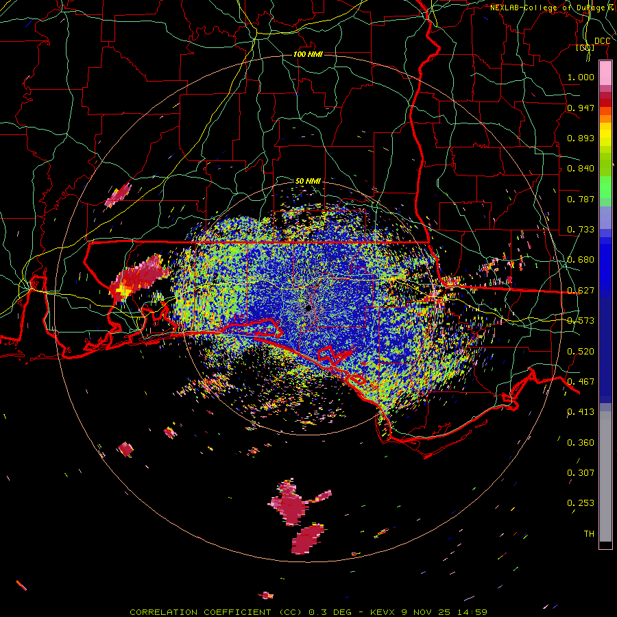
Task: Select the 0.253 legend value
Action: (581, 503)
